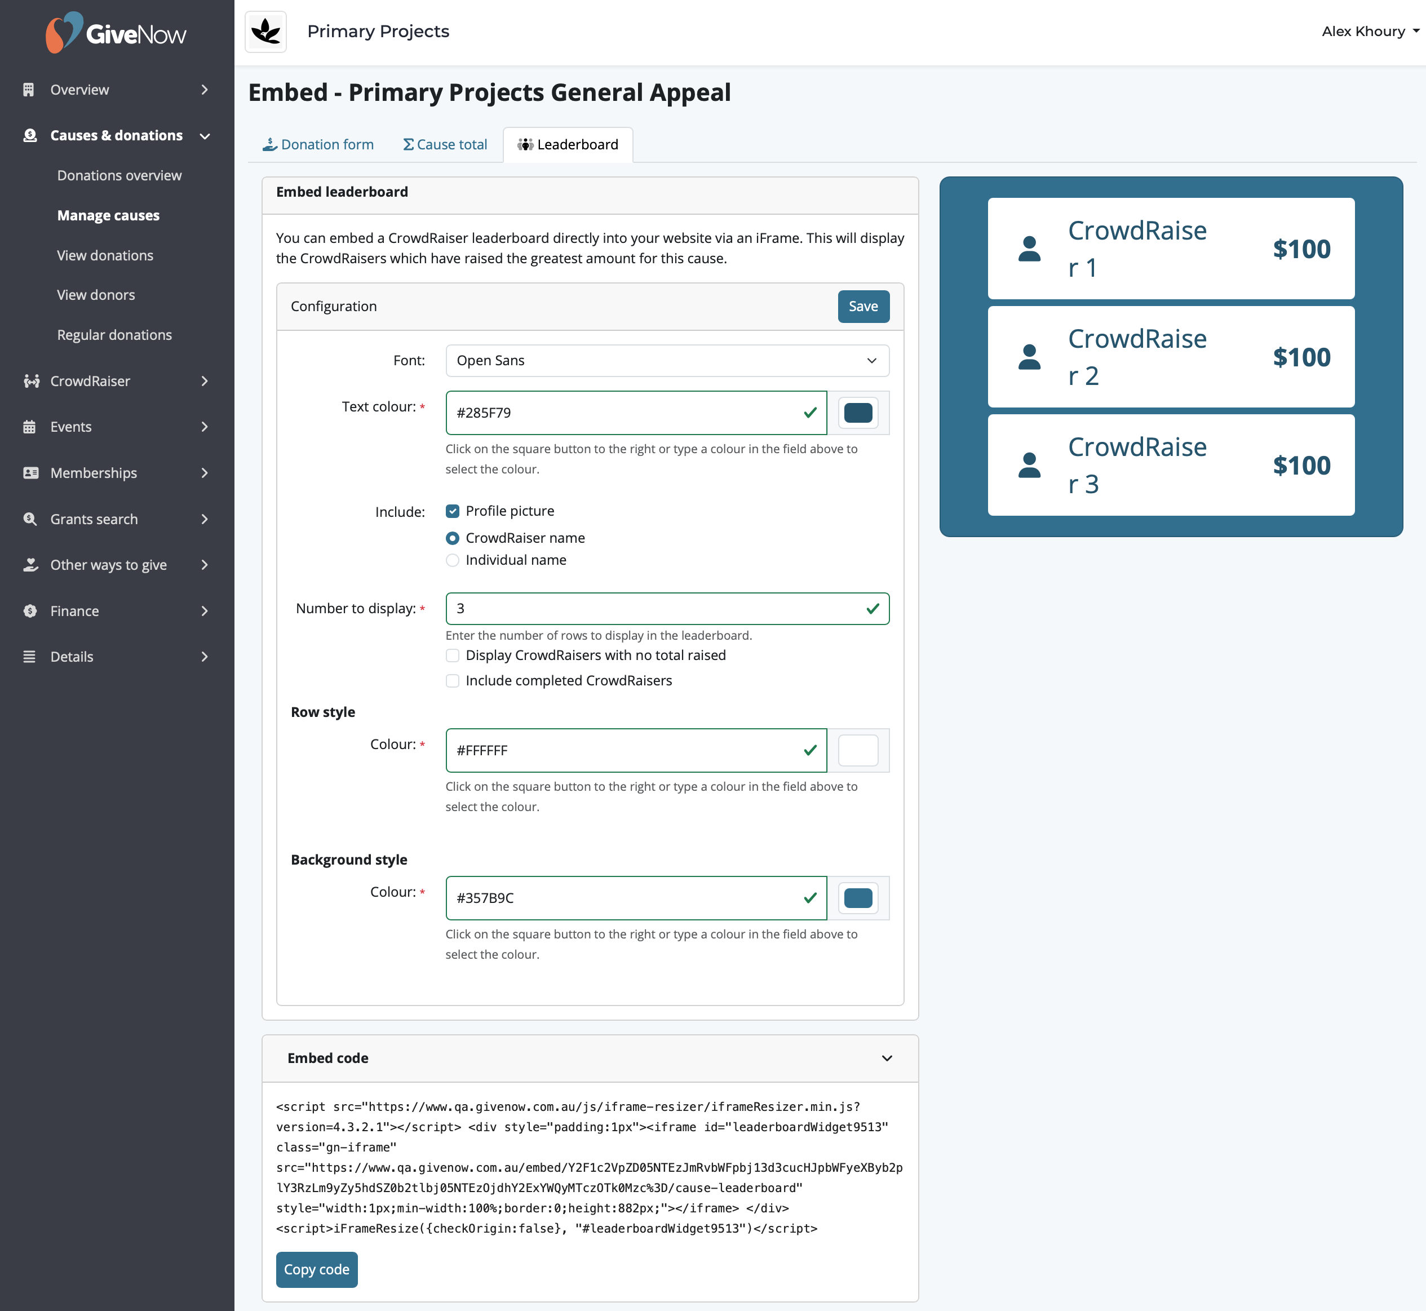Expand the Finance sidebar section
Image resolution: width=1426 pixels, height=1311 pixels.
coord(205,612)
